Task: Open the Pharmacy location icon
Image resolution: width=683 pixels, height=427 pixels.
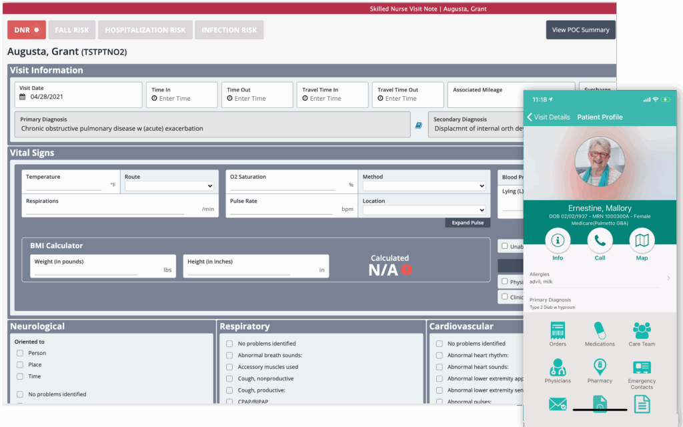Action: click(600, 368)
